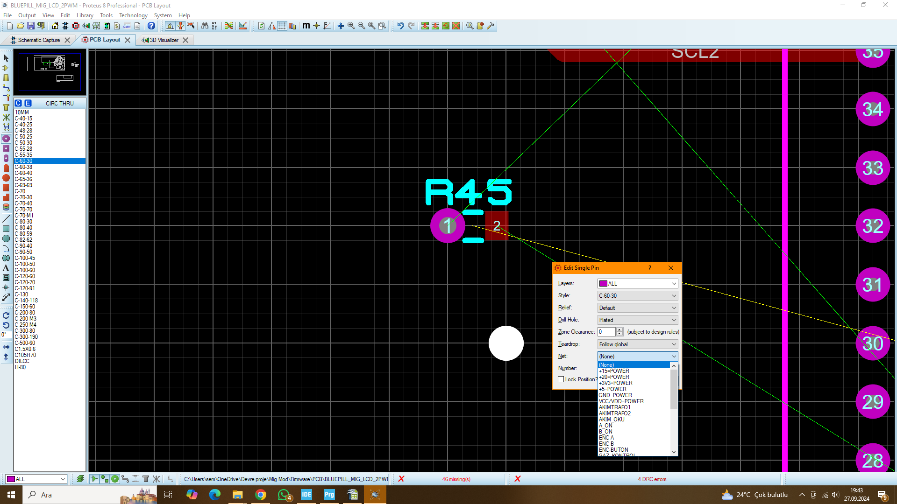Toggle the metric 'm' units button
The height and width of the screenshot is (504, 897).
(x=306, y=26)
